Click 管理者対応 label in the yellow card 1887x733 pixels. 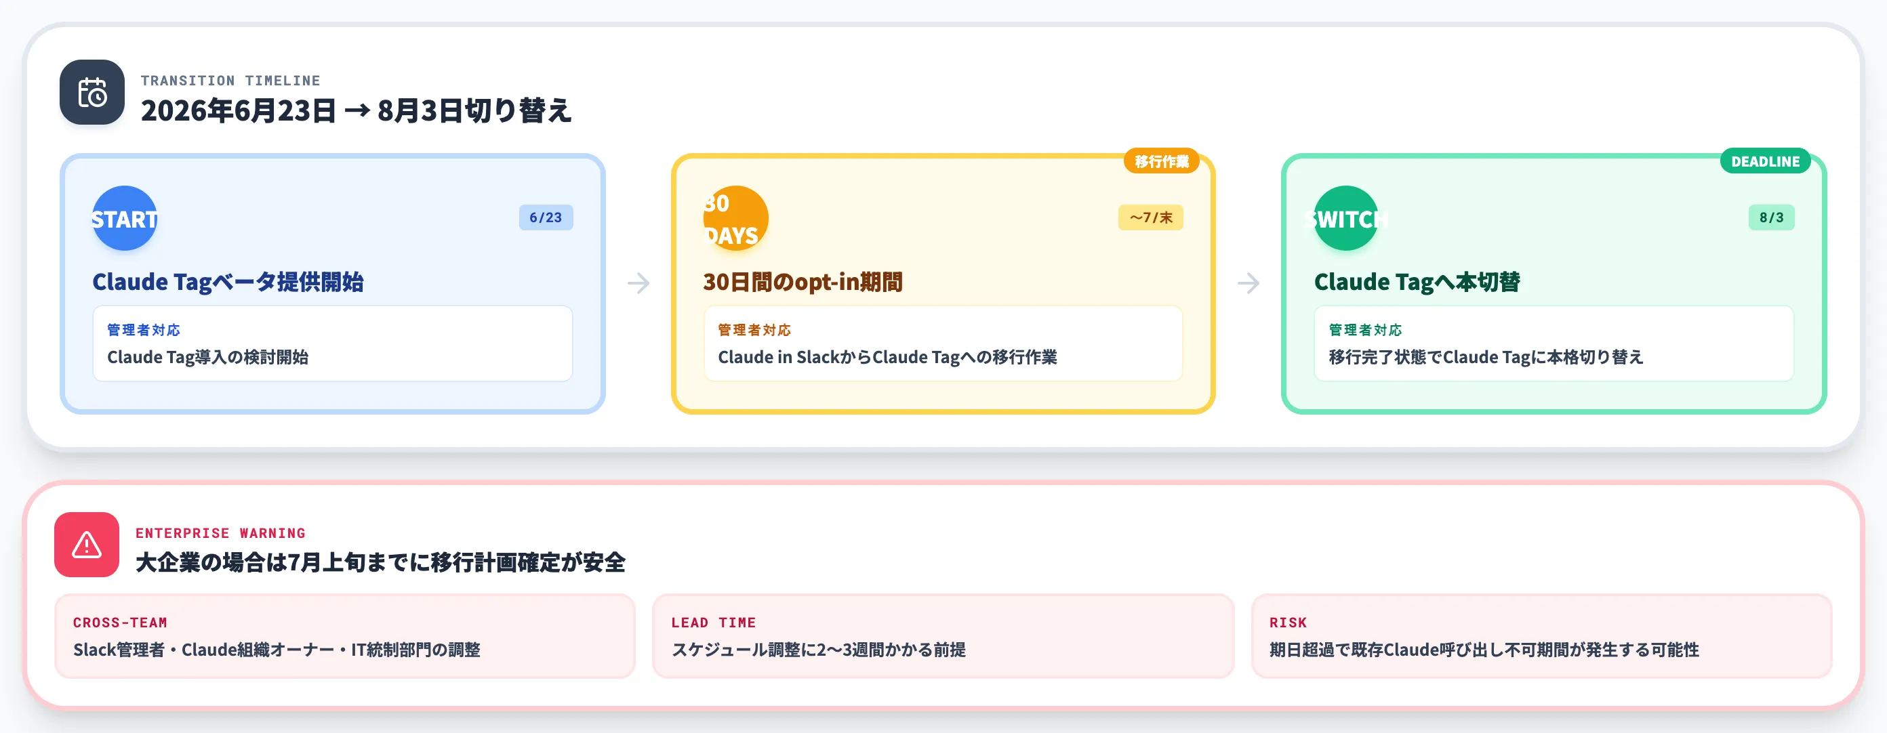click(x=754, y=330)
